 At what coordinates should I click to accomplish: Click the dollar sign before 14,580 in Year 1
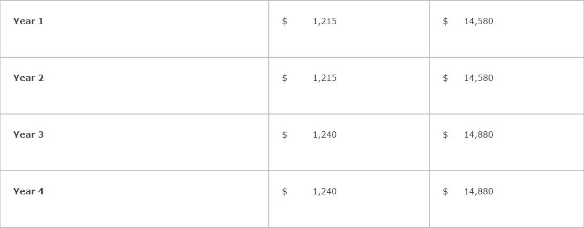445,21
